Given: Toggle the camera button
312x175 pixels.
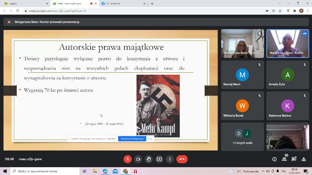Looking at the screenshot, I should tap(138, 159).
